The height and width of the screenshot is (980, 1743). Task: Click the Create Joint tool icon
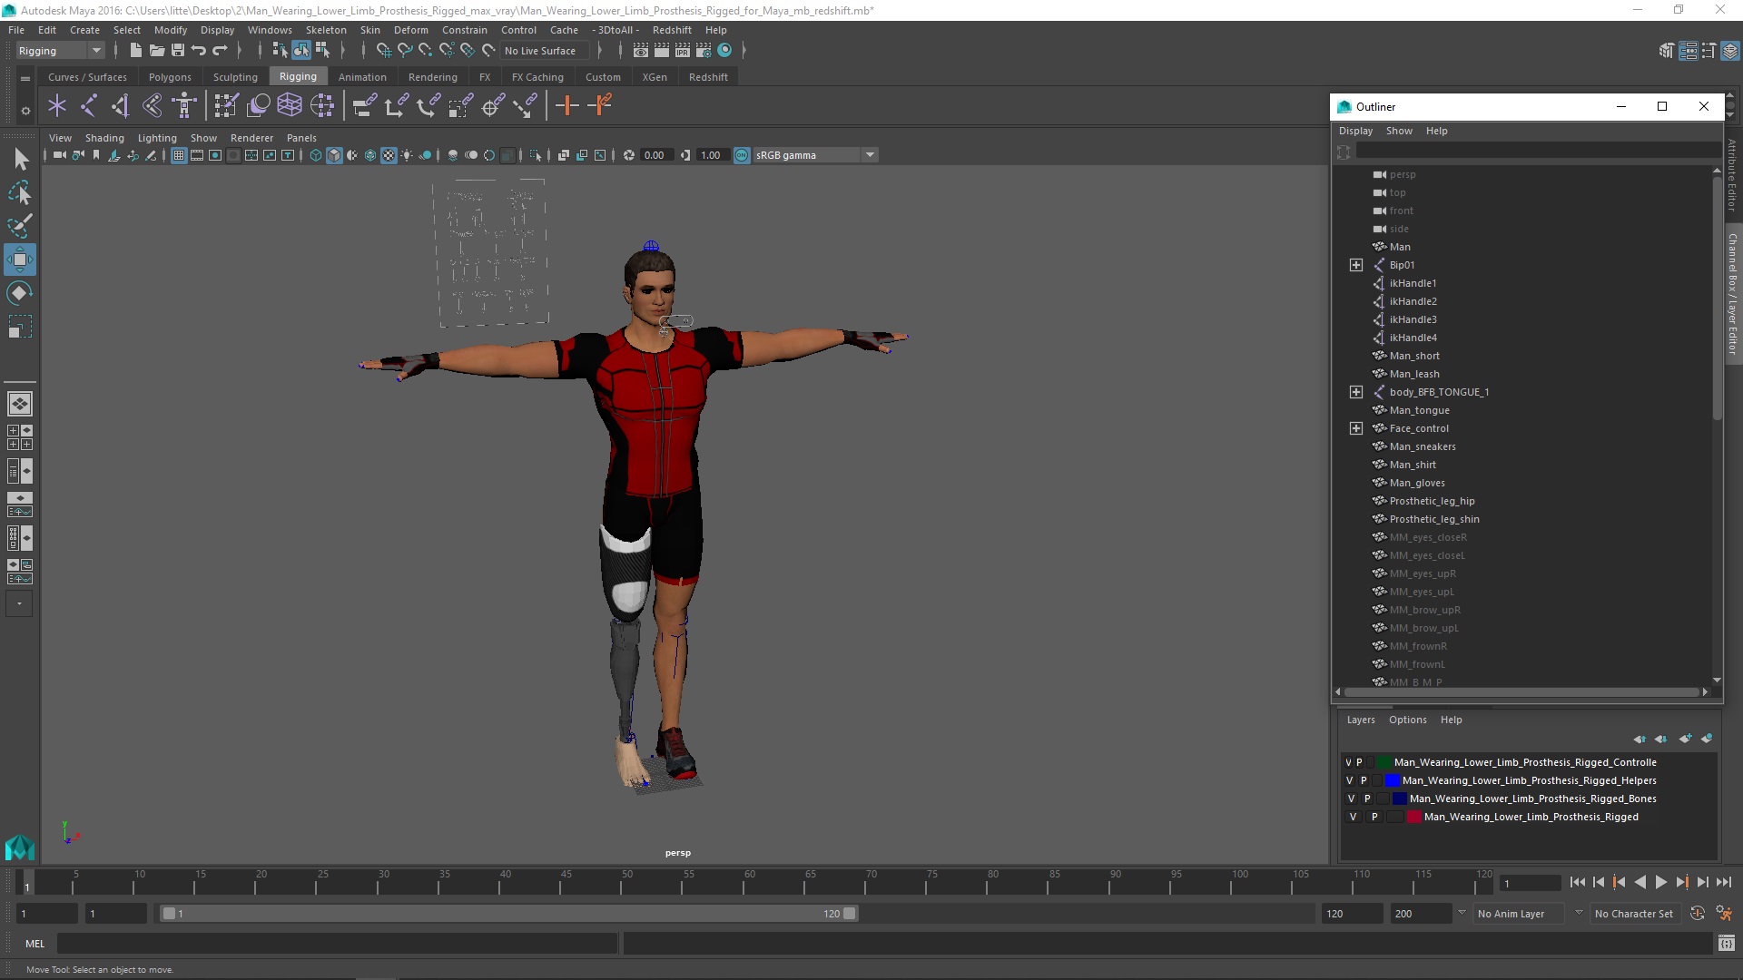pyautogui.click(x=88, y=106)
